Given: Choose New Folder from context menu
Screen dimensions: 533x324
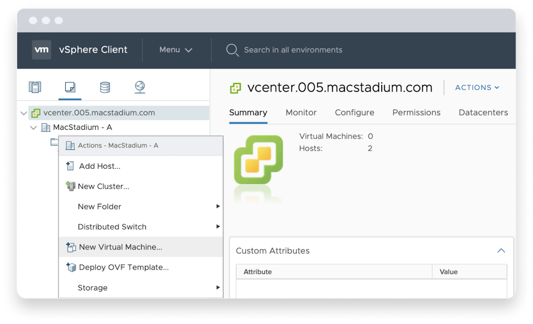Looking at the screenshot, I should click(x=141, y=207).
